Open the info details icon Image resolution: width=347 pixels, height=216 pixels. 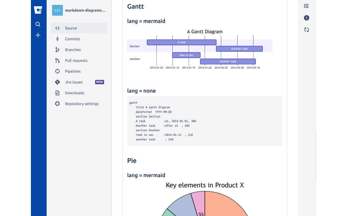tap(307, 18)
